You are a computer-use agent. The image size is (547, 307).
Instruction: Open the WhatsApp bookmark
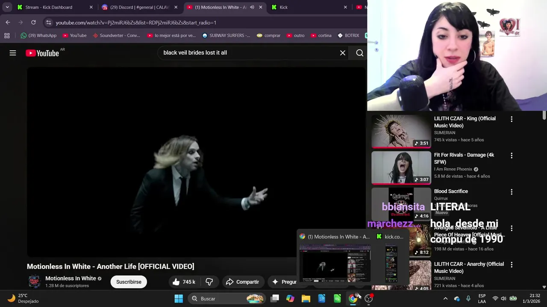pos(38,35)
